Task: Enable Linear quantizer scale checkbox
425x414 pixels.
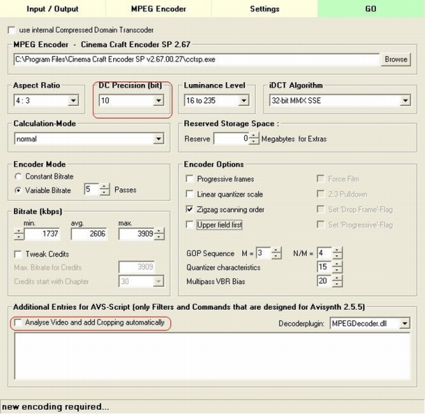Action: [x=190, y=194]
